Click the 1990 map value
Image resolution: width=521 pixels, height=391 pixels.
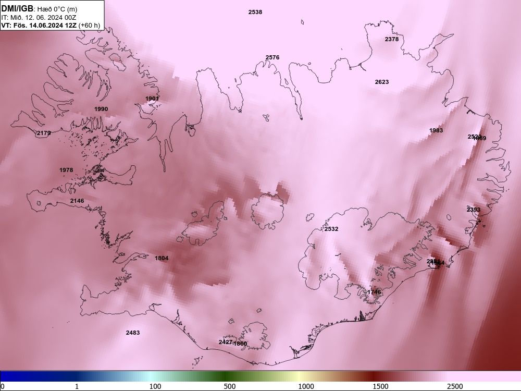point(101,109)
